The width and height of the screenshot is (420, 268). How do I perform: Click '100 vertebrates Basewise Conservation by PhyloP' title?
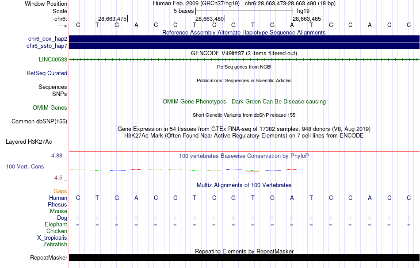pyautogui.click(x=244, y=156)
